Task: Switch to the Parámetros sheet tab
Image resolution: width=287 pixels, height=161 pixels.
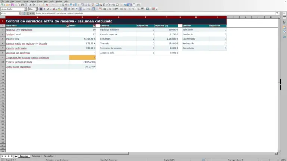Action: click(x=49, y=156)
